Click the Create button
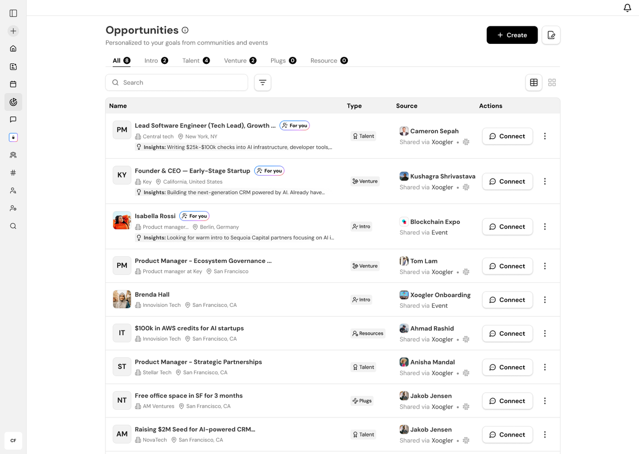The height and width of the screenshot is (454, 639). [512, 35]
